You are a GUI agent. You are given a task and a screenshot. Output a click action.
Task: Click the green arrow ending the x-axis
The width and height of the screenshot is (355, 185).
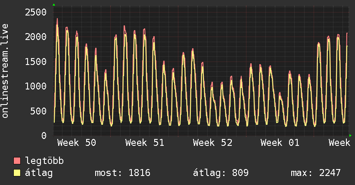[350, 136]
